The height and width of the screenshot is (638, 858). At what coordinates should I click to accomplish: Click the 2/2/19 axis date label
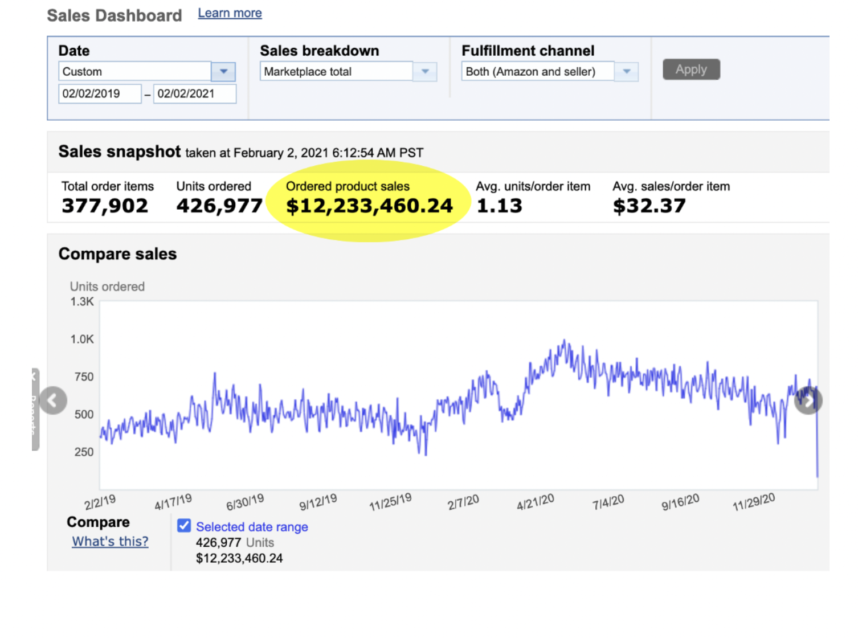coord(100,502)
